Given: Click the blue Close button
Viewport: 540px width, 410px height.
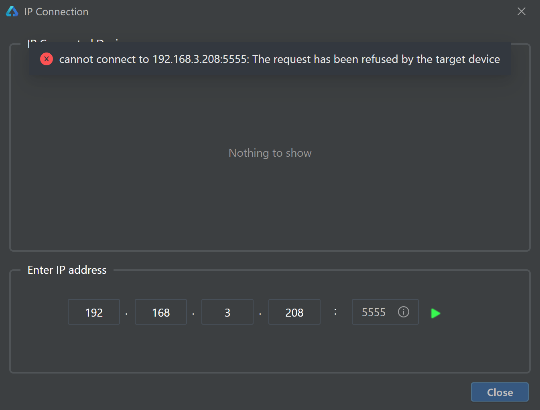Looking at the screenshot, I should coord(499,392).
